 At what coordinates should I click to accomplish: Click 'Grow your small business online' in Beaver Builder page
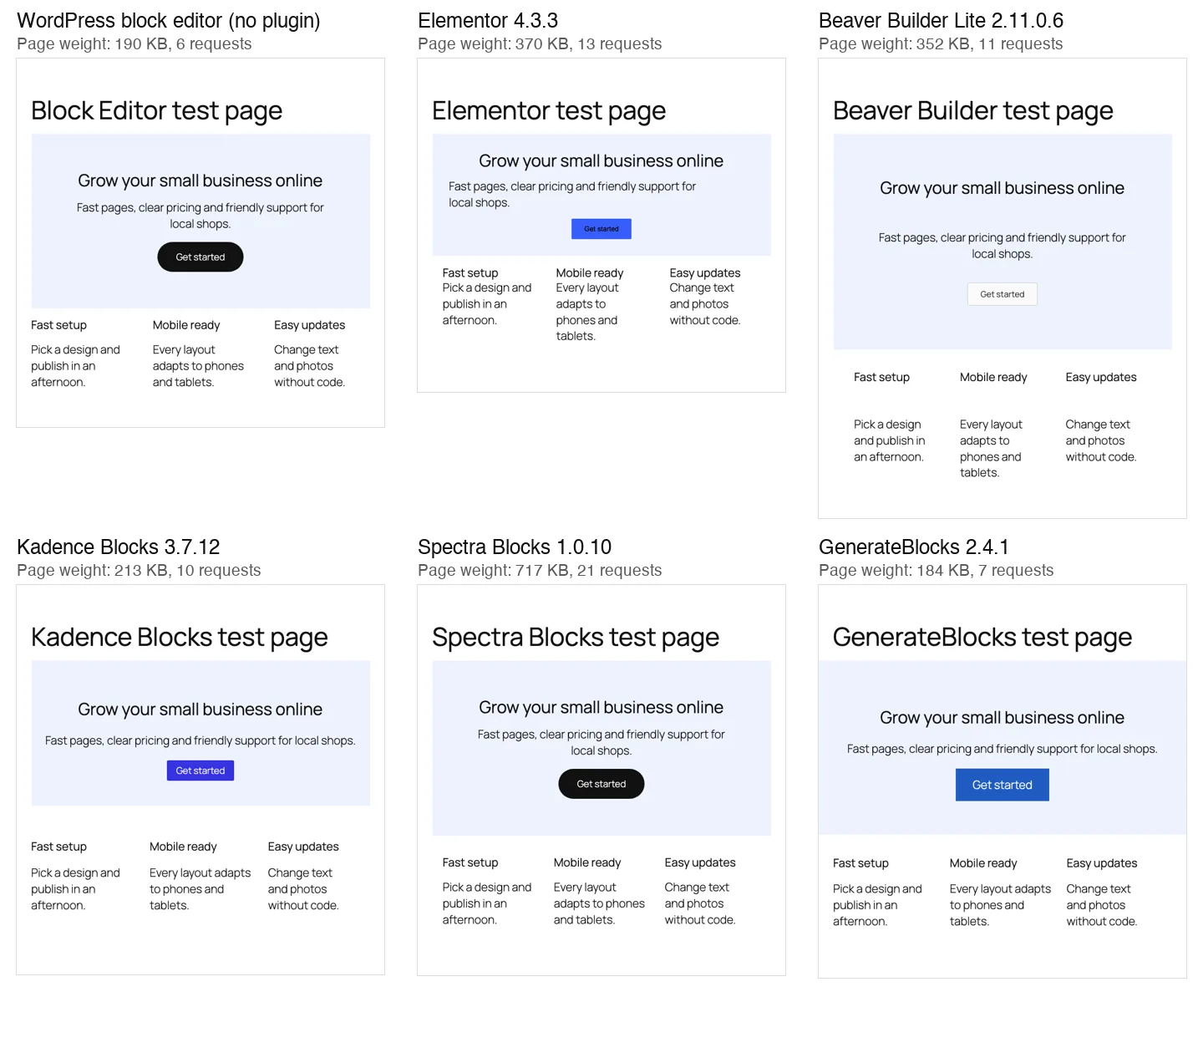click(1002, 189)
